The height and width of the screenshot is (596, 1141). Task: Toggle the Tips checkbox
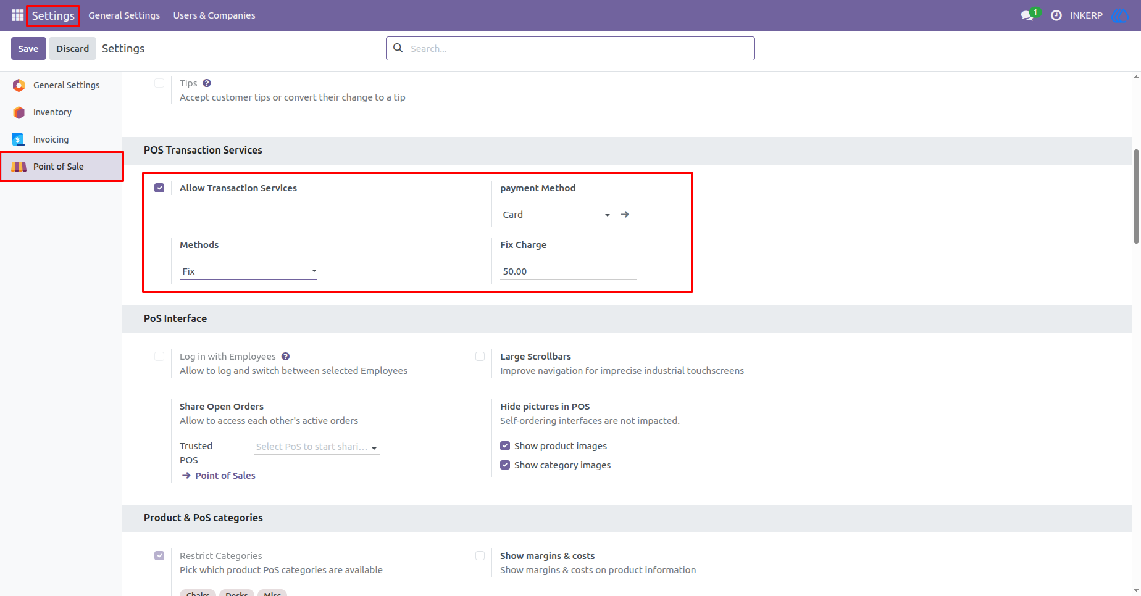click(159, 83)
